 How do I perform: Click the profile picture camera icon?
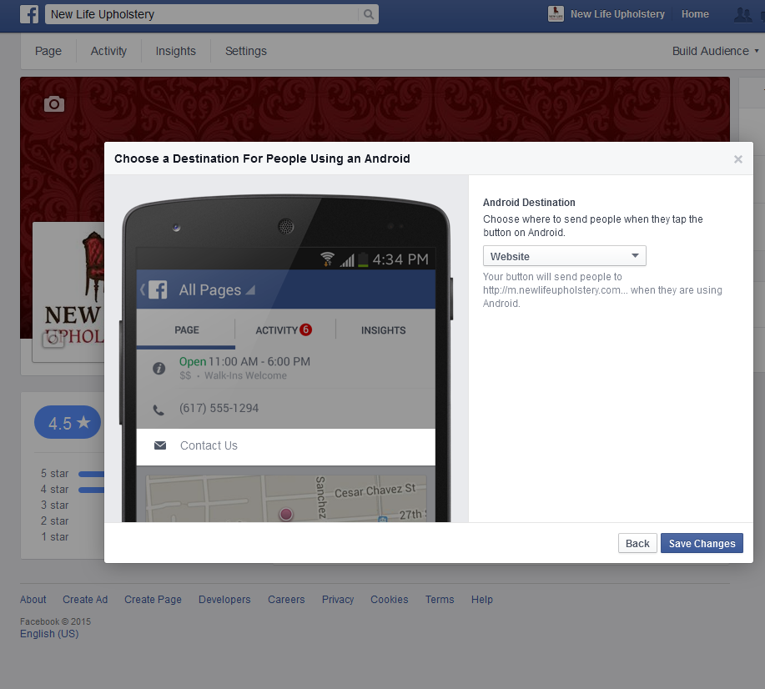[53, 339]
